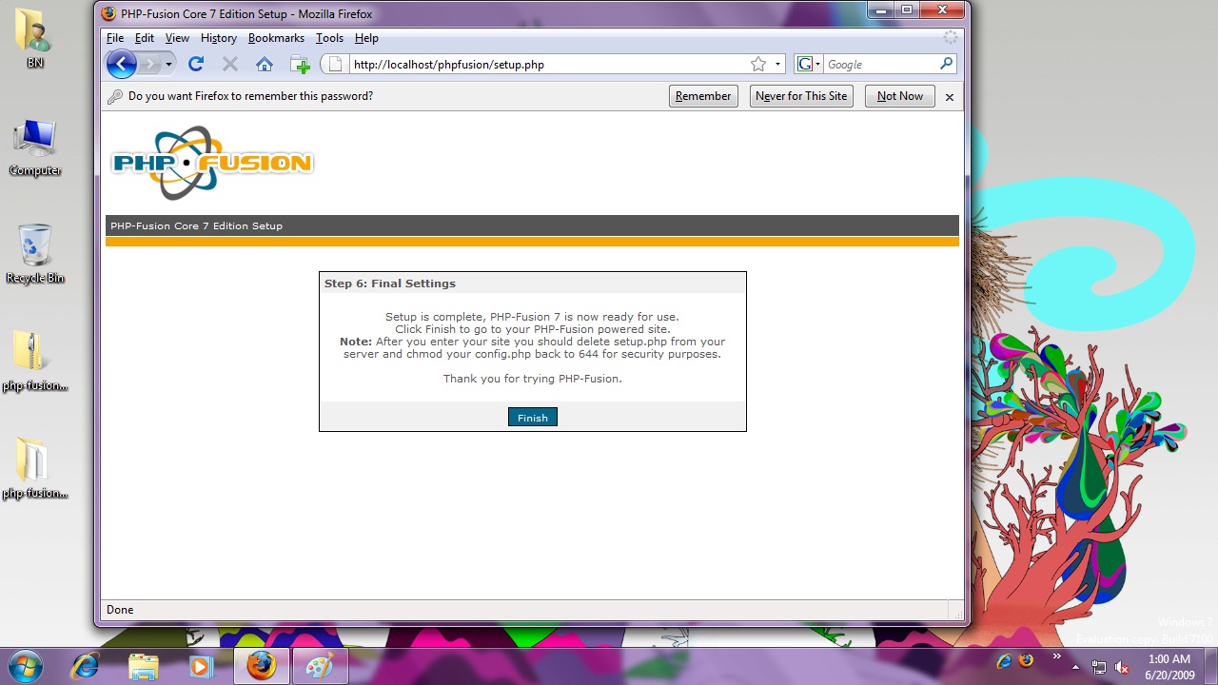Reload the page with the refresh icon

(x=196, y=65)
